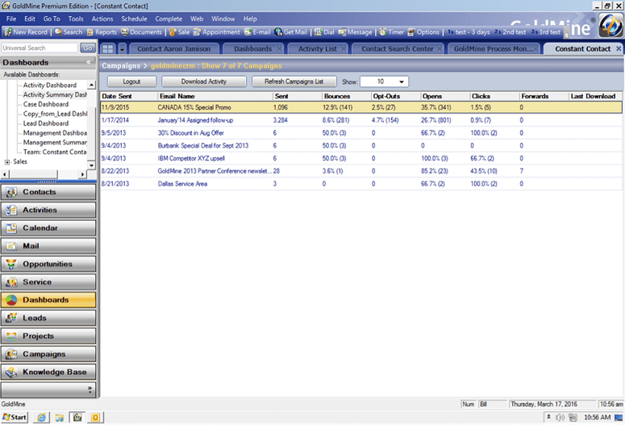This screenshot has width=625, height=425.
Task: Switch to Contact Search Center tab
Action: [x=398, y=48]
